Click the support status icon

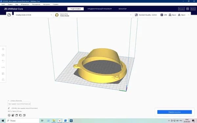click(x=170, y=15)
